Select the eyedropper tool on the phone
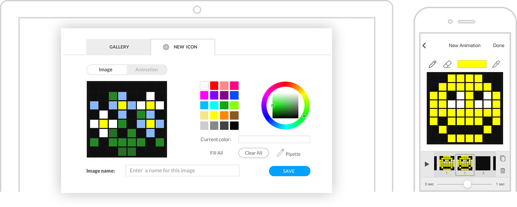The width and height of the screenshot is (517, 207). point(496,64)
